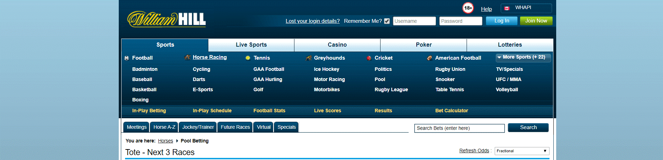Click the greyhound icon beside Greyhounds

308,58
